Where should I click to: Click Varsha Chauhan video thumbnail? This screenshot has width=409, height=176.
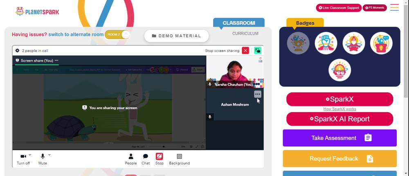click(235, 72)
